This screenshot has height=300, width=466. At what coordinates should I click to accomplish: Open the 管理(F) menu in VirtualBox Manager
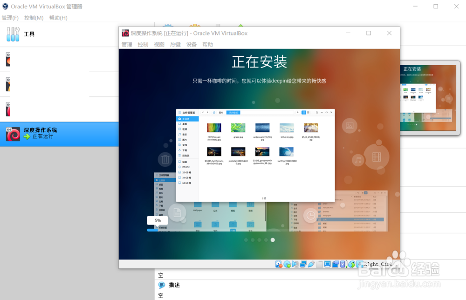tap(10, 18)
